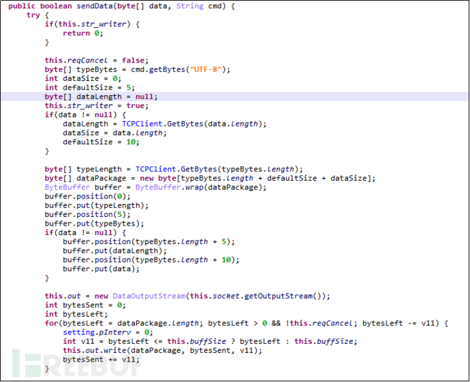Click 'buffer.position(typeBytes.length + 10);' line
Viewport: 470px width, 382px height.
click(151, 260)
